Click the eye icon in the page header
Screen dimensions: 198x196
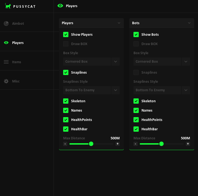[60, 6]
